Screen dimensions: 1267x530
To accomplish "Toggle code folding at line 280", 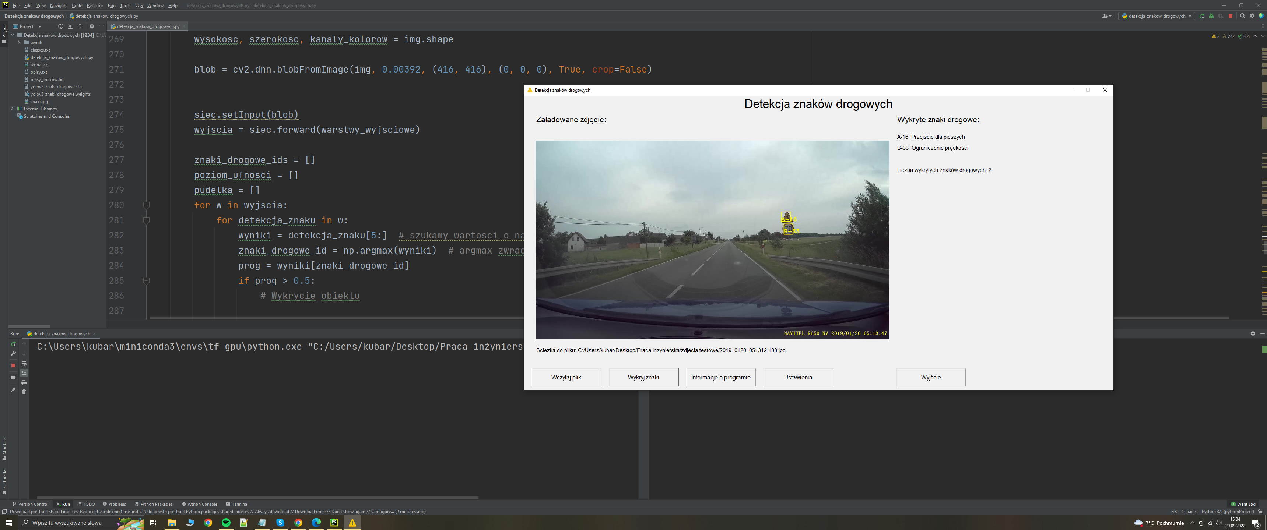I will [146, 205].
